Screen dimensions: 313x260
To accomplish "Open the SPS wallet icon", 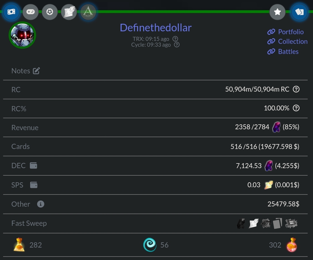I will point(34,185).
